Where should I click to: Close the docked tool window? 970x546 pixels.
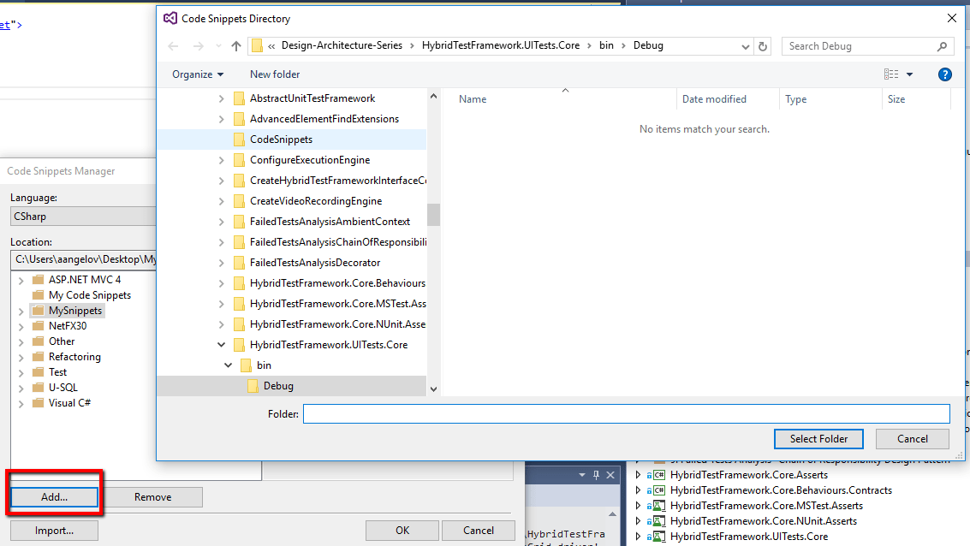pos(610,475)
